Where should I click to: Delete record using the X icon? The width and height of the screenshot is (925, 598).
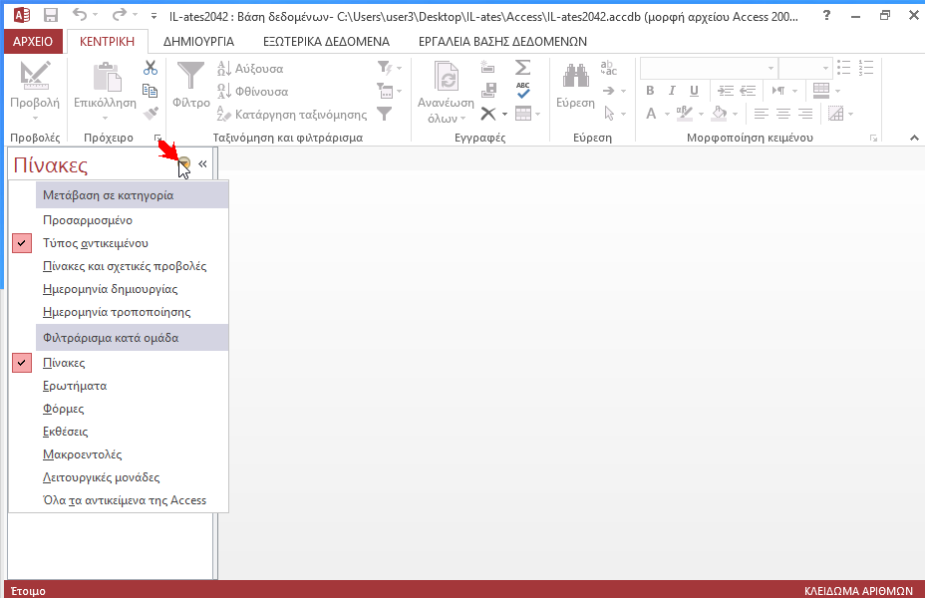click(x=487, y=114)
